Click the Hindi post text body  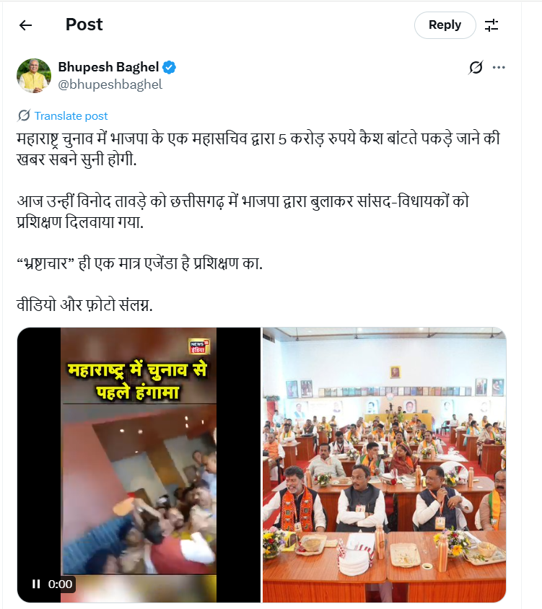[258, 222]
